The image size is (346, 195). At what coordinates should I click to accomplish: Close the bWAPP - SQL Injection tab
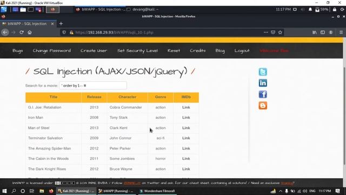pos(52,24)
